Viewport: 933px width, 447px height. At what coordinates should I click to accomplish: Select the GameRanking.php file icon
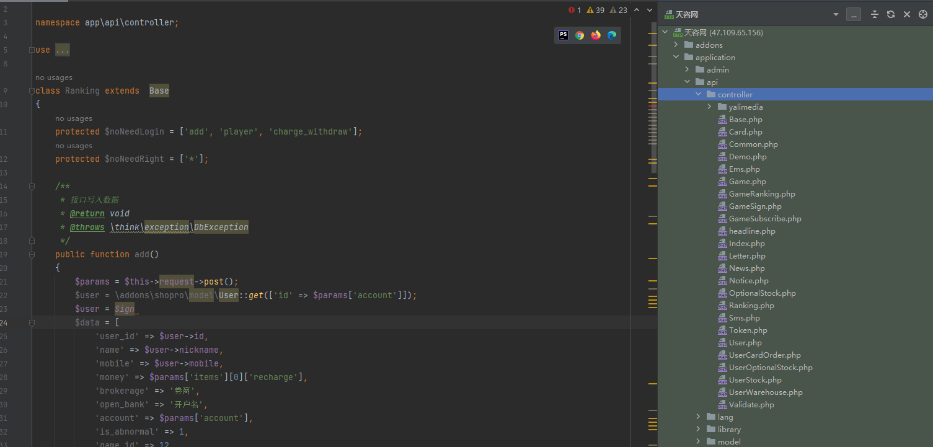722,194
